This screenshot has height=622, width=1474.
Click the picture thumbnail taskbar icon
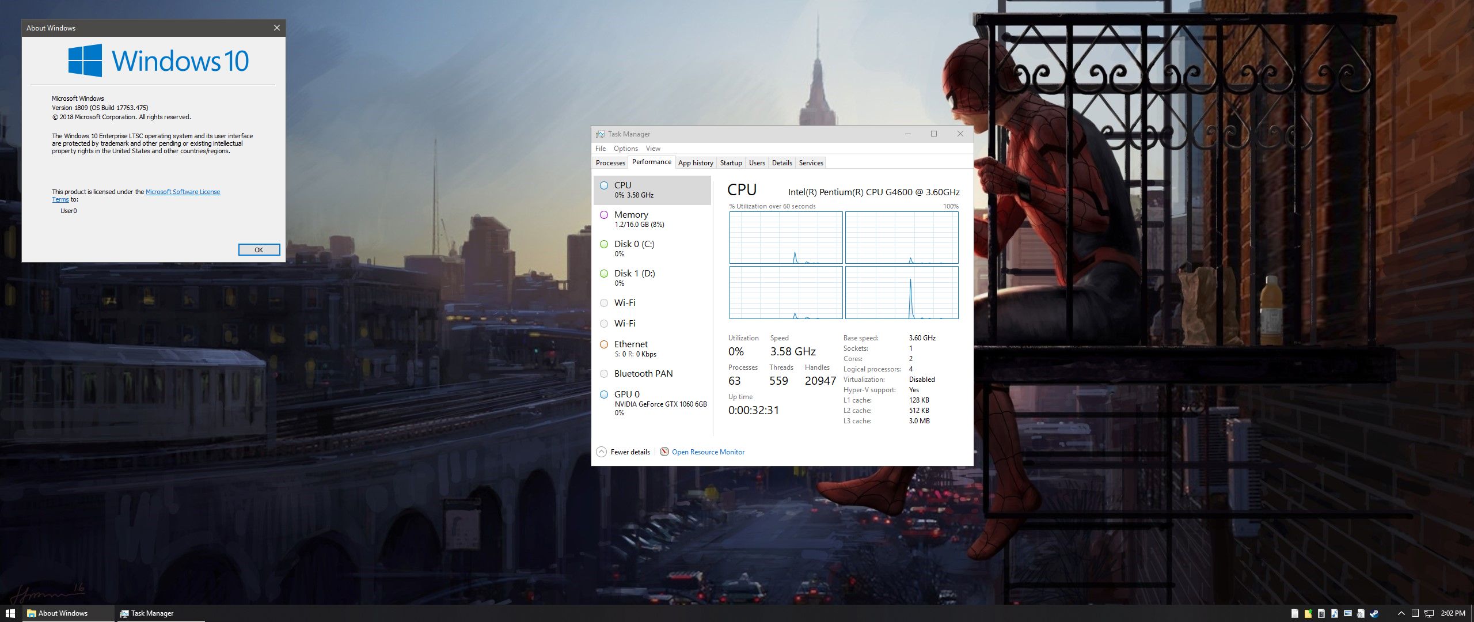(1347, 613)
